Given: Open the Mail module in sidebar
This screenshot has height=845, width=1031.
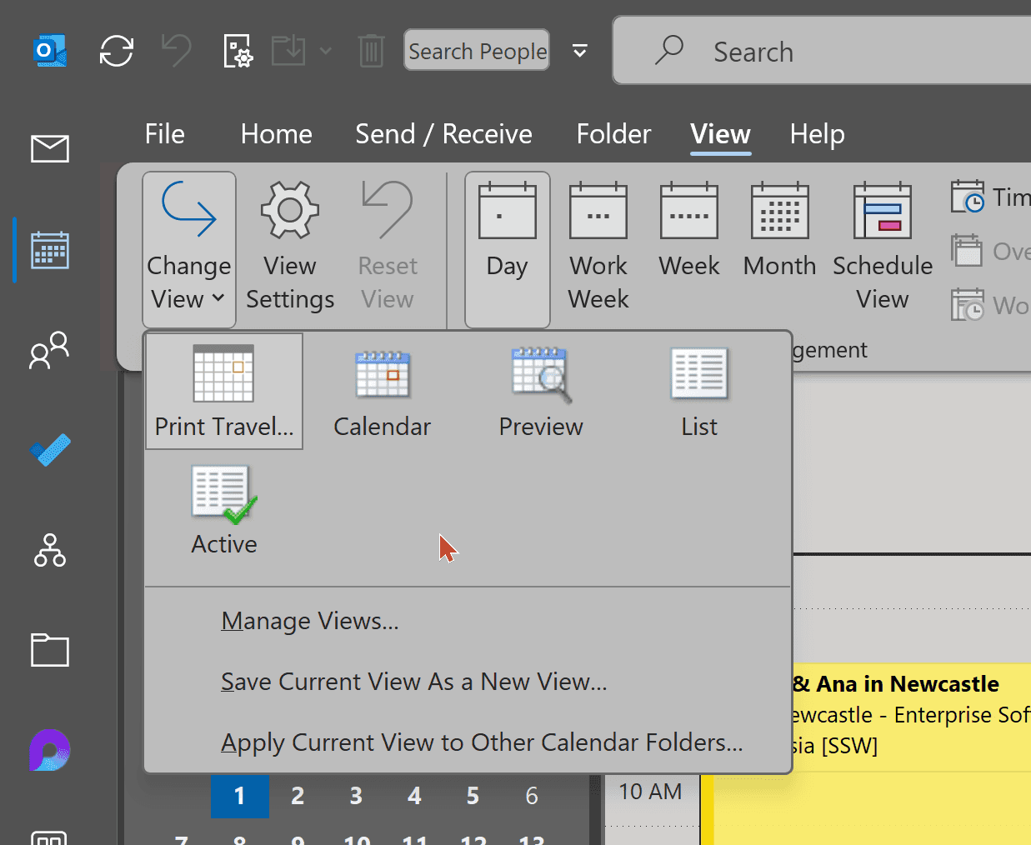Looking at the screenshot, I should (x=50, y=149).
